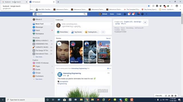This screenshot has width=183, height=102.
Task: Open KERALA VISION C... shortcut
Action: click(43, 41)
